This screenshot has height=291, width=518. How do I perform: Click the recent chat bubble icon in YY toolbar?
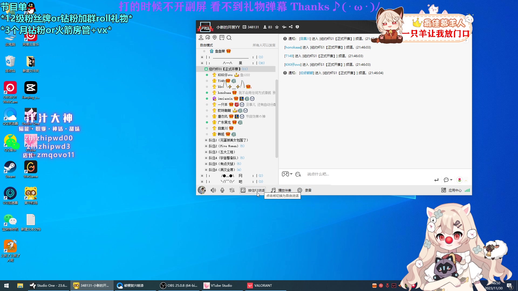208,38
